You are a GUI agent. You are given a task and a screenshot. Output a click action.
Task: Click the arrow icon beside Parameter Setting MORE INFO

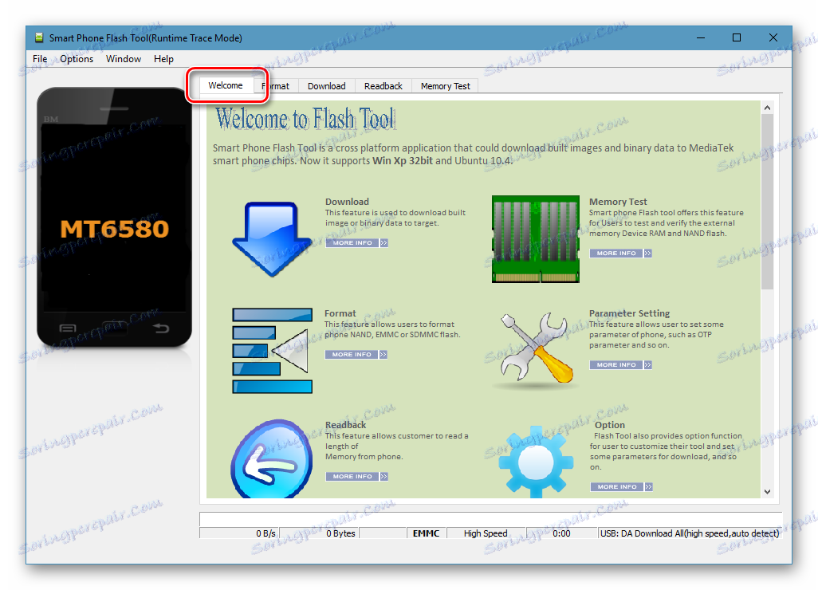648,364
